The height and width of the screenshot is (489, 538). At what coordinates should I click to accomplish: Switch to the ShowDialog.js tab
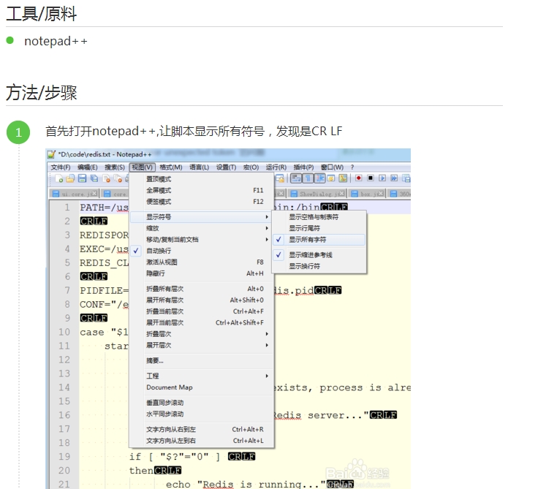[317, 194]
